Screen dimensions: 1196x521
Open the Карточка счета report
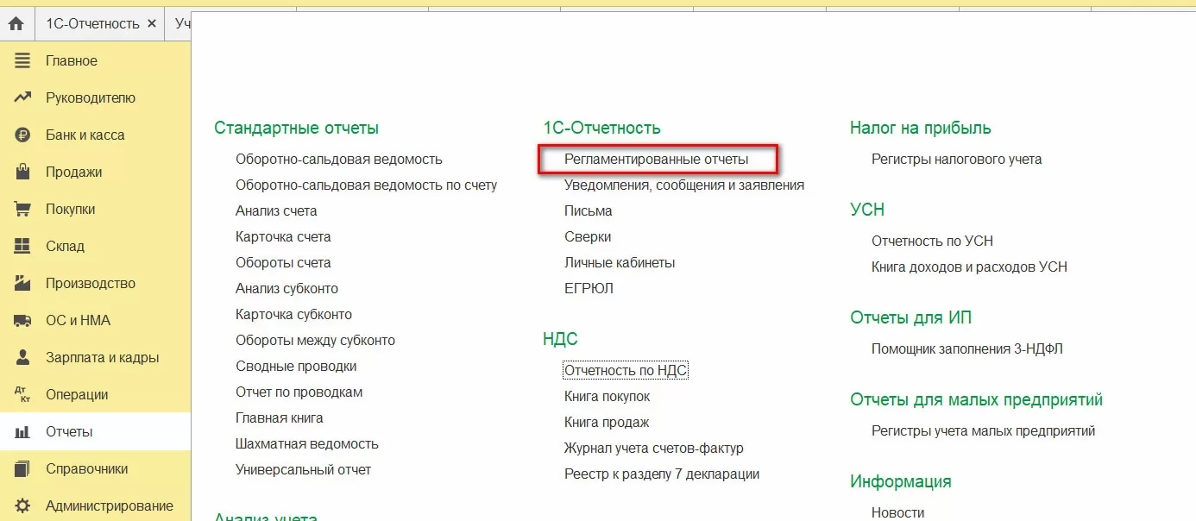click(x=283, y=237)
